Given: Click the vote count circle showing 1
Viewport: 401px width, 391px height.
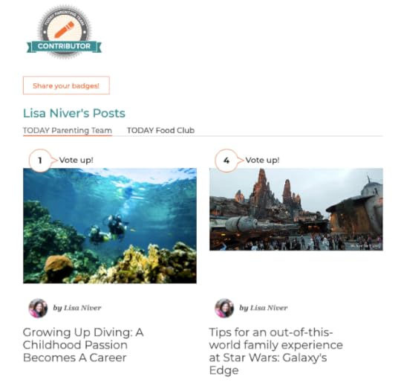Looking at the screenshot, I should [x=40, y=161].
